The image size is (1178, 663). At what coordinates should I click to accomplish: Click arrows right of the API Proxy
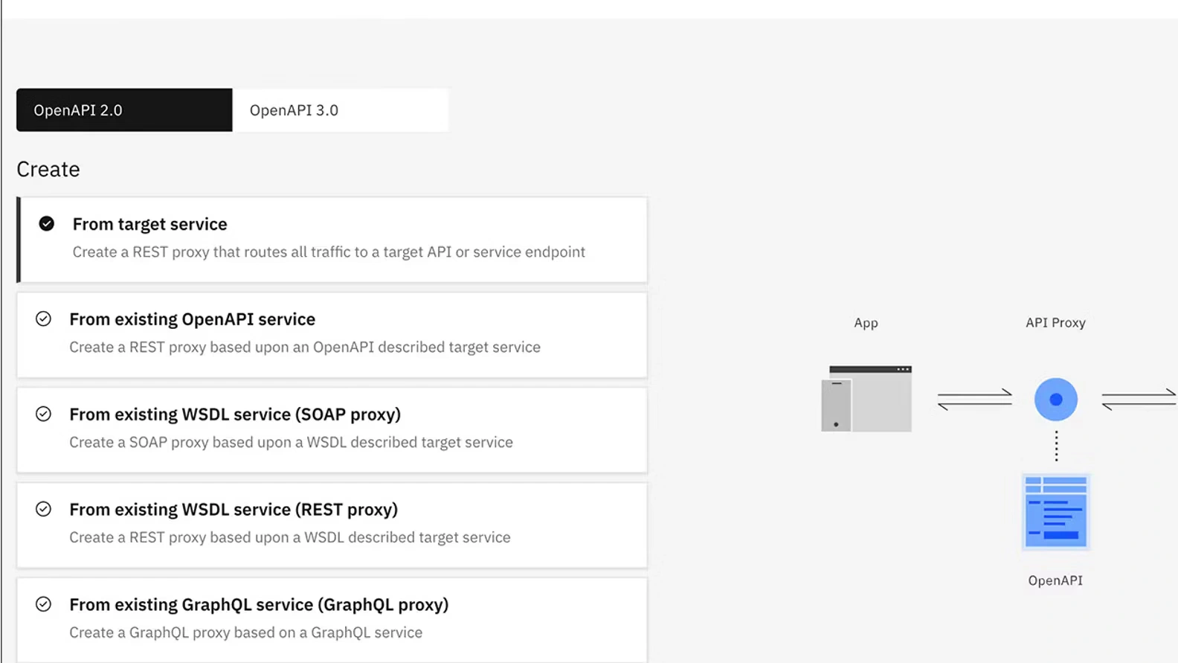point(1139,400)
